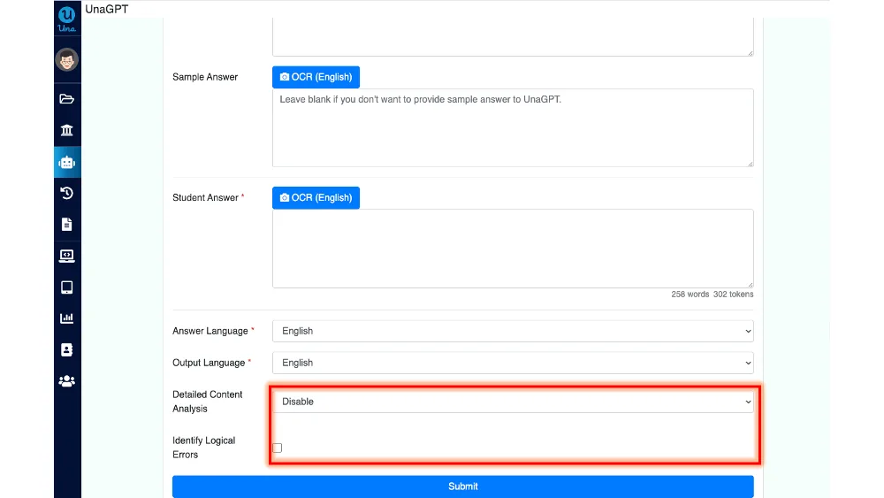
Task: Open the history clock icon
Action: [66, 194]
